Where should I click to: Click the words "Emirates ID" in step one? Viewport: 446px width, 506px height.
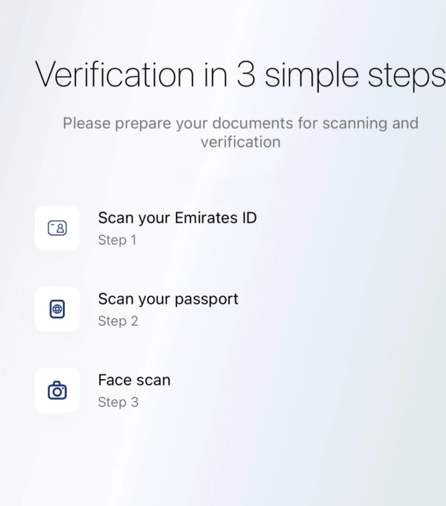coord(215,218)
